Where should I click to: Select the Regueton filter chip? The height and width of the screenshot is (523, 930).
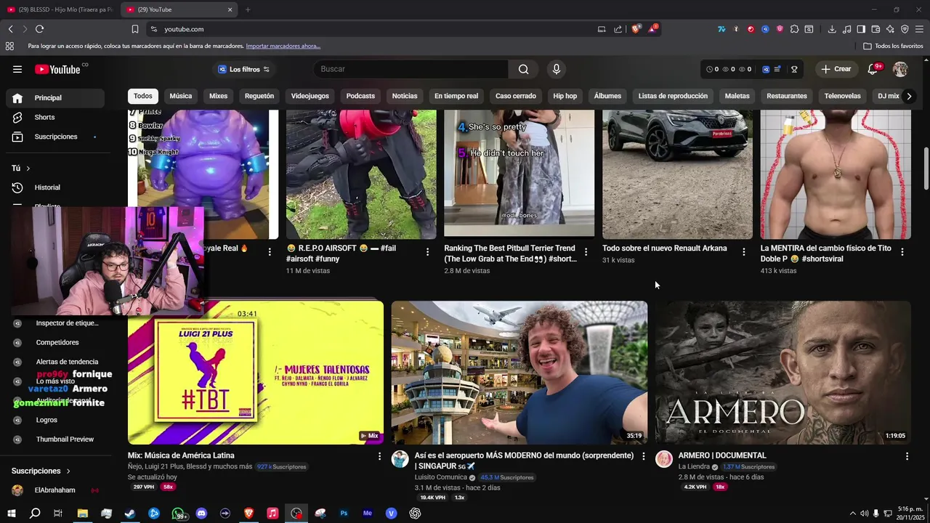coord(259,96)
